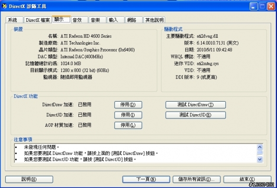Click 已啟用 status beside Direct3D 加速

pyautogui.click(x=85, y=115)
